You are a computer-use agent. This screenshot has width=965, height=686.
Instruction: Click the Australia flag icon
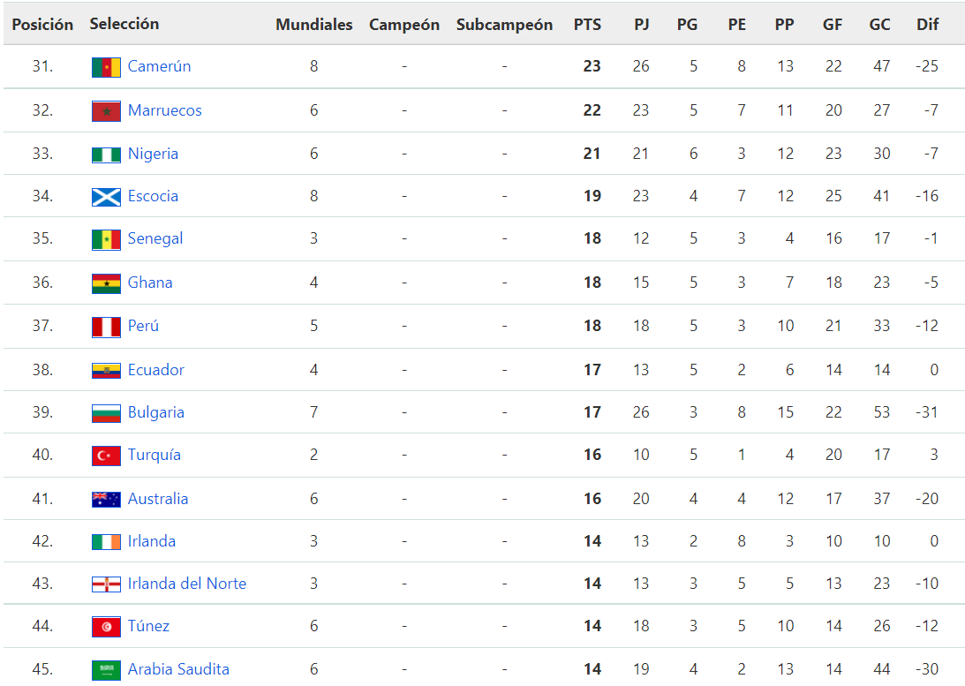pyautogui.click(x=106, y=500)
